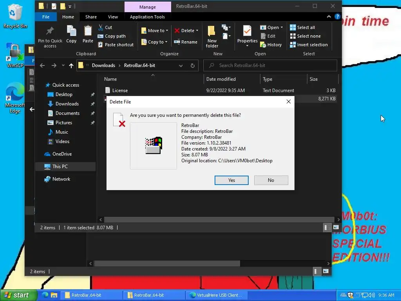Go up one folder level
This screenshot has height=301, width=401.
(x=71, y=65)
